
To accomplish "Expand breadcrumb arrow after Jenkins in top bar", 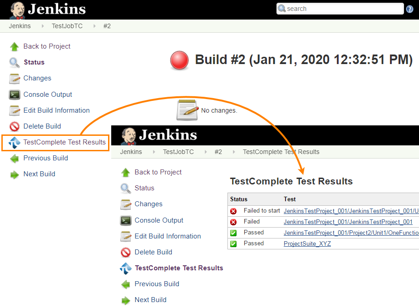I will (x=43, y=26).
